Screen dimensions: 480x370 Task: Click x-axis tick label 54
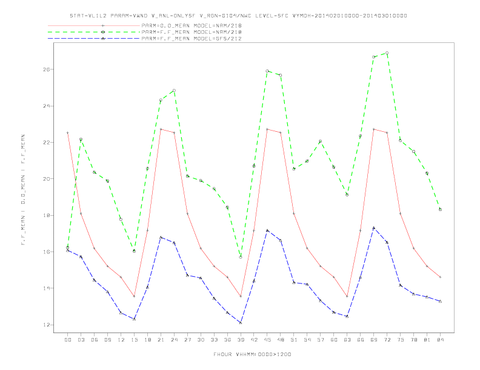coord(307,340)
